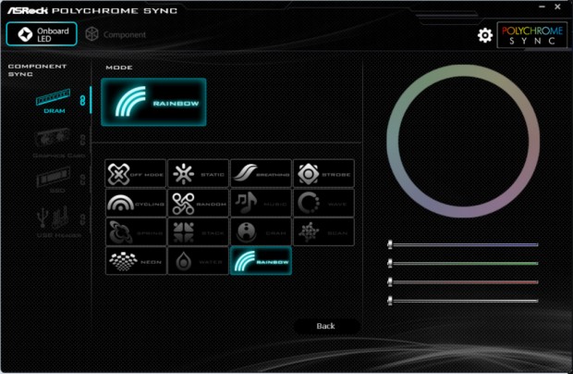The height and width of the screenshot is (374, 573).
Task: Switch to the Component tab
Action: point(116,34)
